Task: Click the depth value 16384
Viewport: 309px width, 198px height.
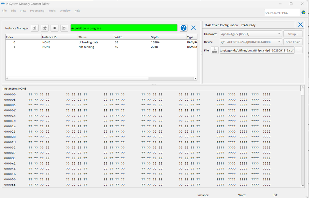Action: coord(155,42)
